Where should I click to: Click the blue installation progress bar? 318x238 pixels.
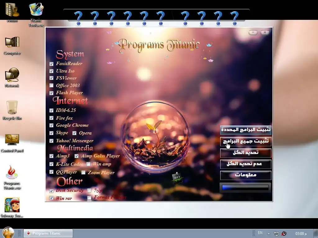pyautogui.click(x=245, y=187)
